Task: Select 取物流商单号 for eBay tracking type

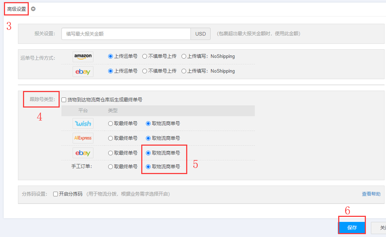Action: [x=148, y=153]
